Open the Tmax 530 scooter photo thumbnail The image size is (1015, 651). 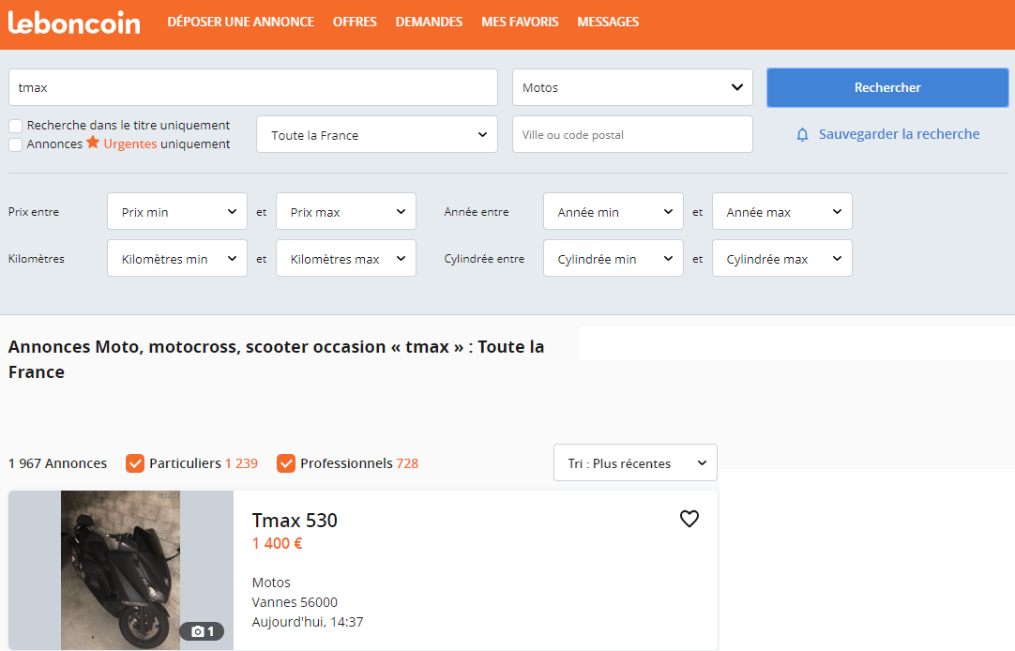[x=120, y=570]
